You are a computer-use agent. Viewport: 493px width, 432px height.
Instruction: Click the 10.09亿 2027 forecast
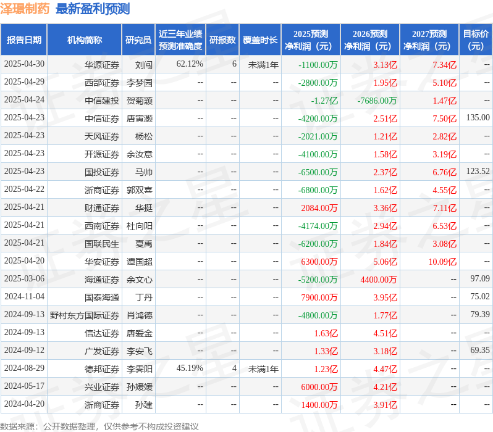(442, 262)
